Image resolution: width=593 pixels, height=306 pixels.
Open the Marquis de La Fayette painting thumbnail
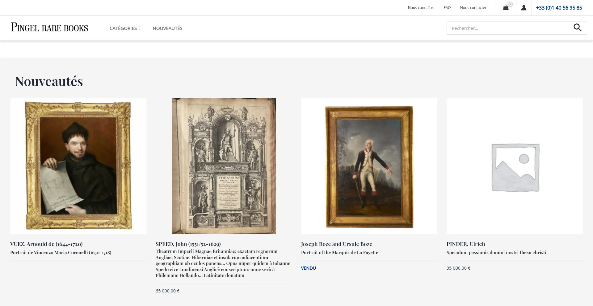[x=369, y=166]
